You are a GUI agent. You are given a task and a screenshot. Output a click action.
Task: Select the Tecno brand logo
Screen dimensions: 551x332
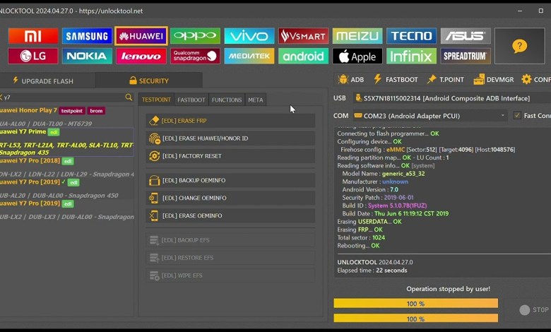pos(412,36)
